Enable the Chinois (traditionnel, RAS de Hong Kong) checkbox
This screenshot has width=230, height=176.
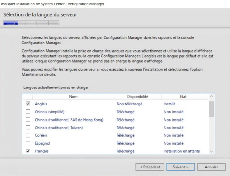coord(28,120)
